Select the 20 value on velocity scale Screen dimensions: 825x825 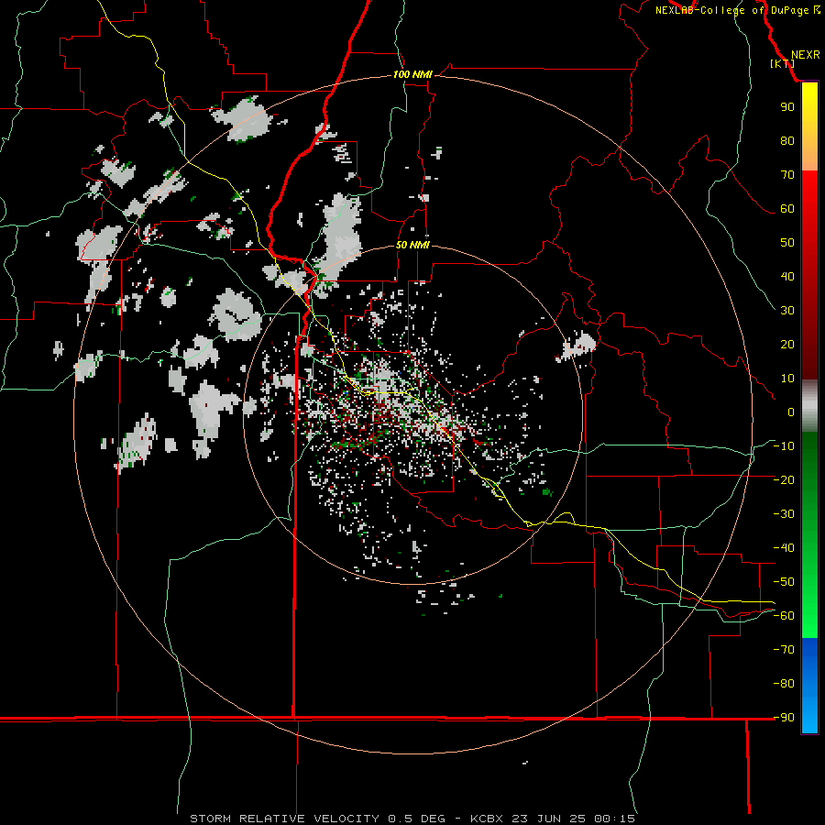[787, 345]
